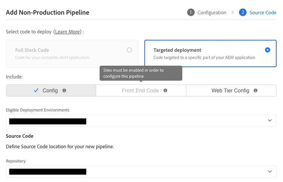Click the Targeted deployment card title
This screenshot has width=283, height=182.
pyautogui.click(x=177, y=50)
